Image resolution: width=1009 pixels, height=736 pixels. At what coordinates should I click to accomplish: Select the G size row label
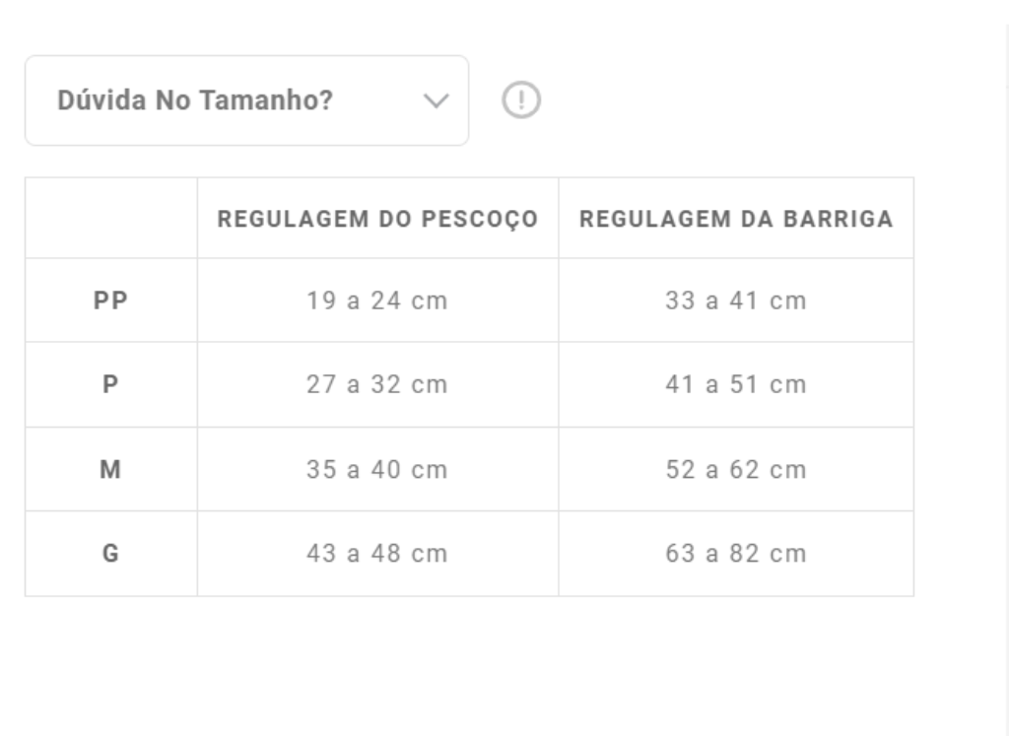(x=110, y=553)
